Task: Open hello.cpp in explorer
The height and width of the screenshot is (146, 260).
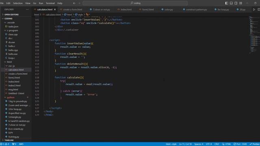Action: (x=13, y=50)
